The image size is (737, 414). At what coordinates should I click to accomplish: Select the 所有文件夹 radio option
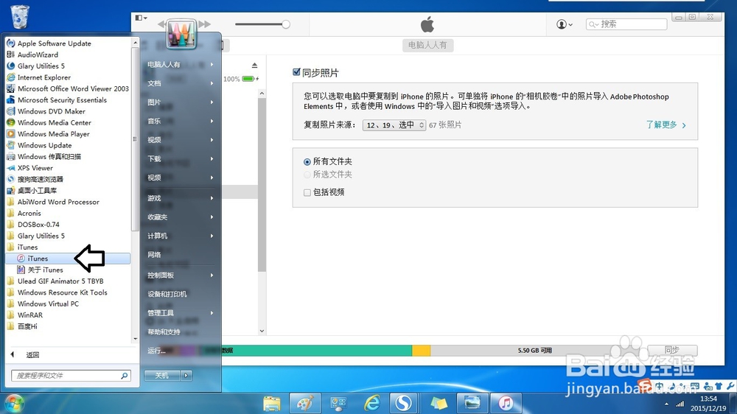pyautogui.click(x=307, y=161)
